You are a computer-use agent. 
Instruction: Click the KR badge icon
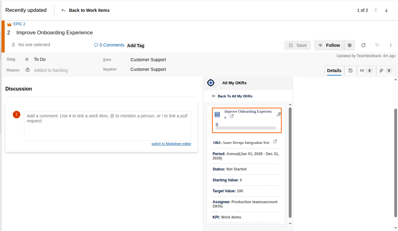(217, 115)
